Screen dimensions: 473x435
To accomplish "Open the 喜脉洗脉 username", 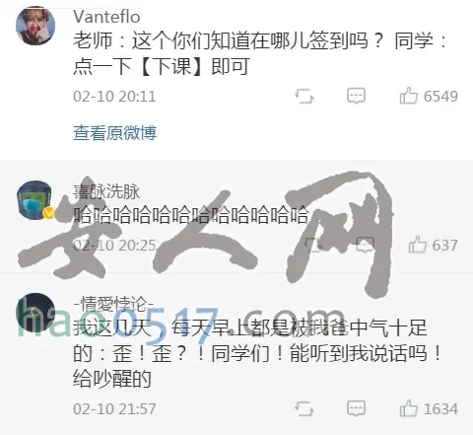I will pyautogui.click(x=106, y=192).
